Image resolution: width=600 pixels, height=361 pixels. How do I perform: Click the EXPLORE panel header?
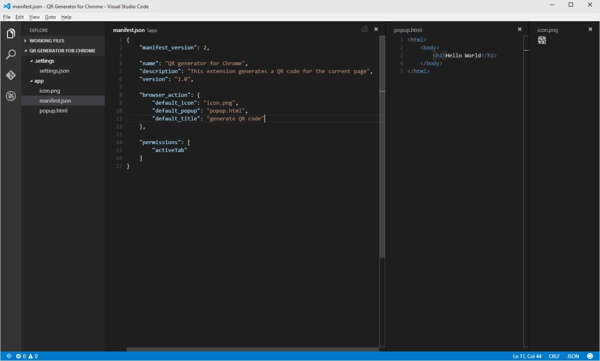point(39,30)
